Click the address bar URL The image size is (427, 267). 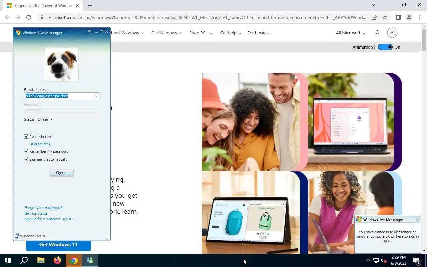pos(207,17)
